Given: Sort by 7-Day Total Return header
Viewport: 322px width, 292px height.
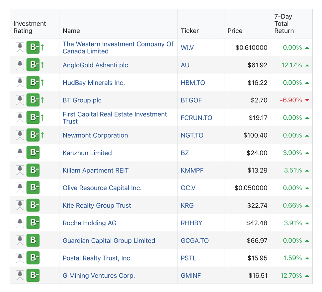Looking at the screenshot, I should [x=284, y=24].
